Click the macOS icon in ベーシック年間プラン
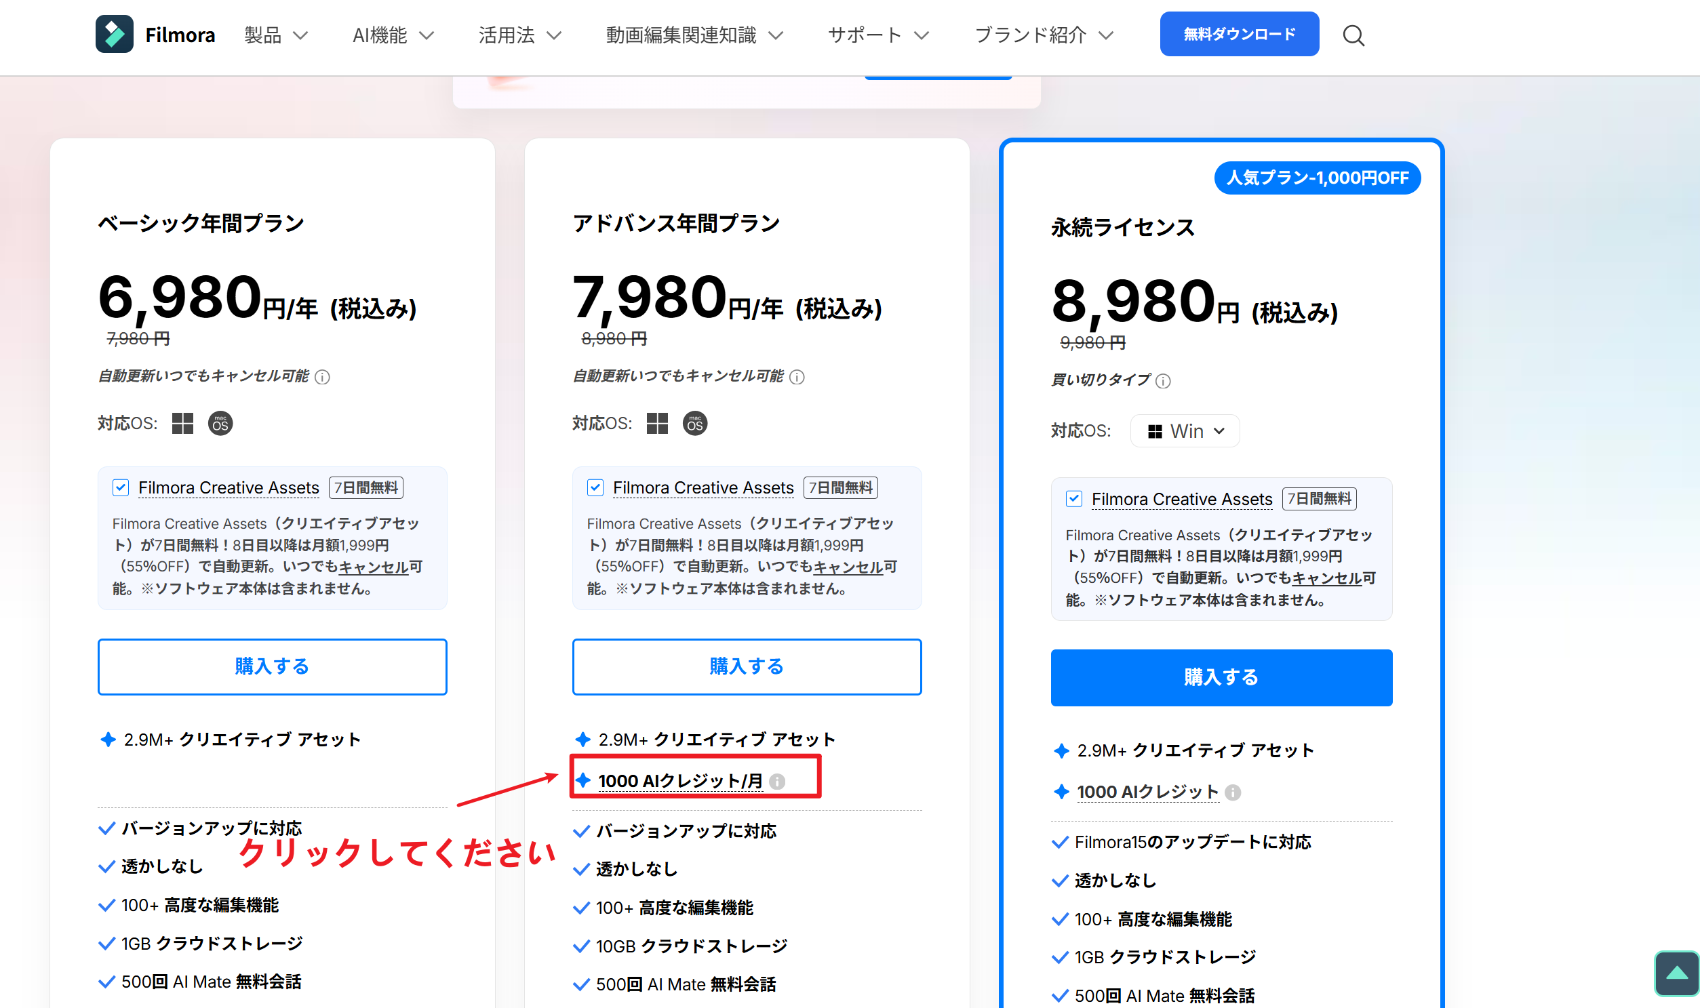The height and width of the screenshot is (1008, 1700). click(220, 423)
